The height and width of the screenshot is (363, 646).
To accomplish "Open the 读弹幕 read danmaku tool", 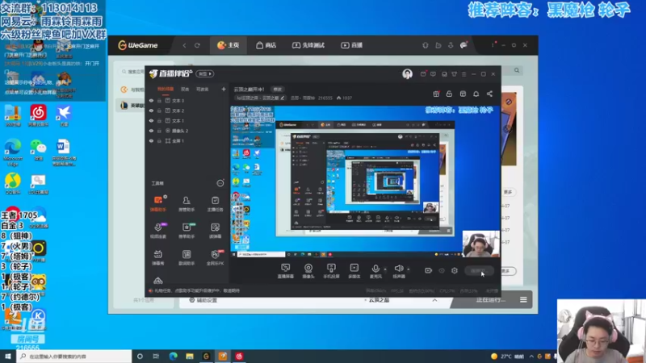I will pyautogui.click(x=215, y=231).
